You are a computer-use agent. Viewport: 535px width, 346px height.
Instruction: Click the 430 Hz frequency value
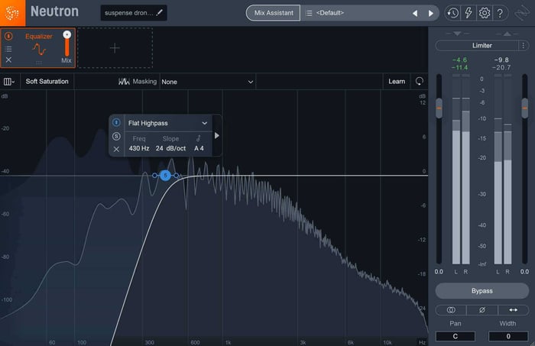[139, 148]
